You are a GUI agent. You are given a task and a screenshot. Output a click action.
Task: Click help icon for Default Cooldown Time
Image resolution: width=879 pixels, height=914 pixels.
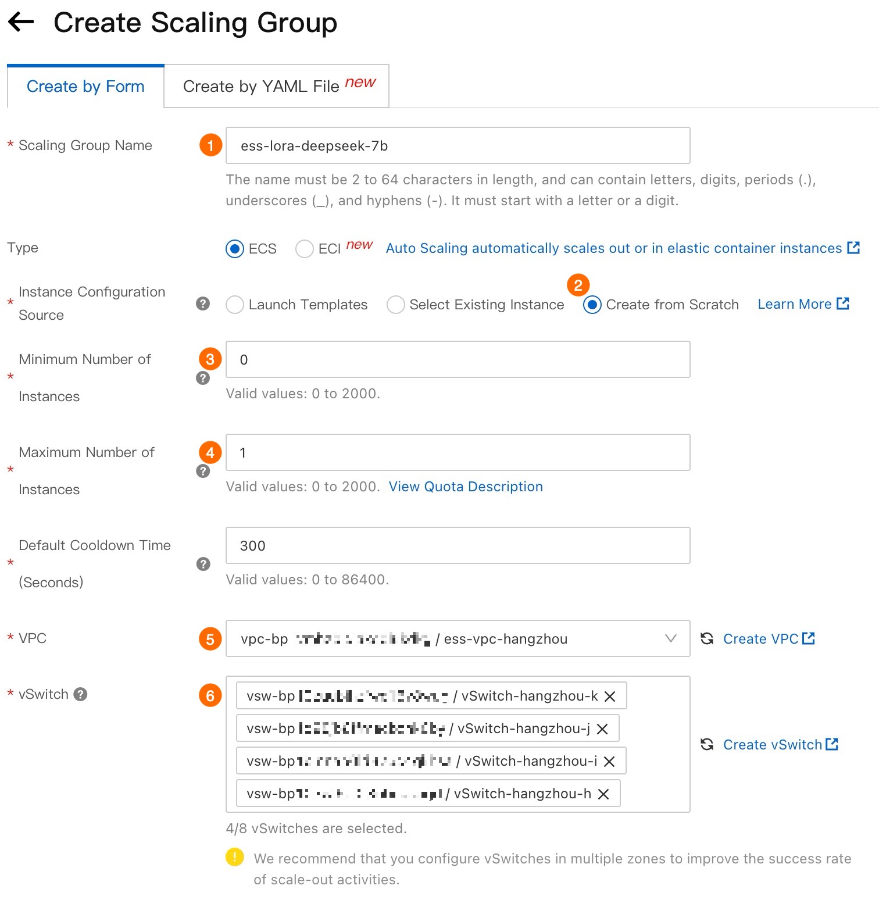point(203,564)
